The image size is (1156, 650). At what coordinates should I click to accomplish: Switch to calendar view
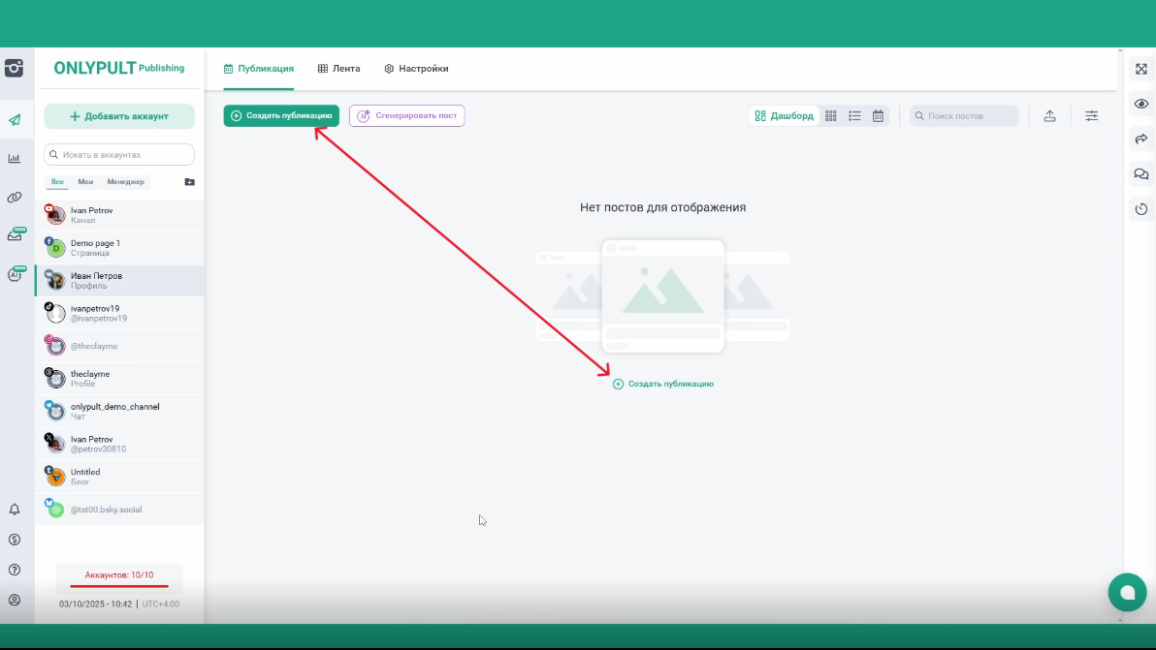click(x=878, y=116)
